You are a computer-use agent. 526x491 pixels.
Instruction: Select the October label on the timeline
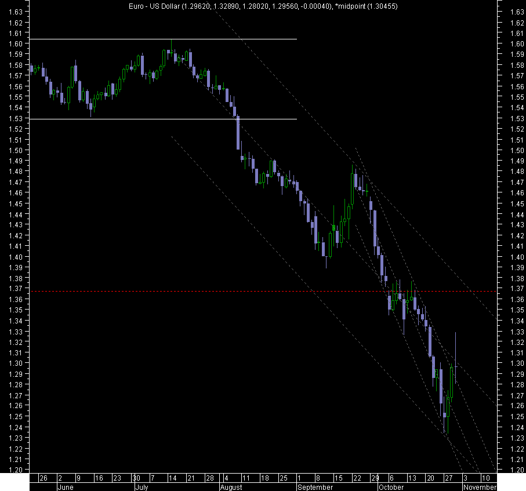coord(391,488)
